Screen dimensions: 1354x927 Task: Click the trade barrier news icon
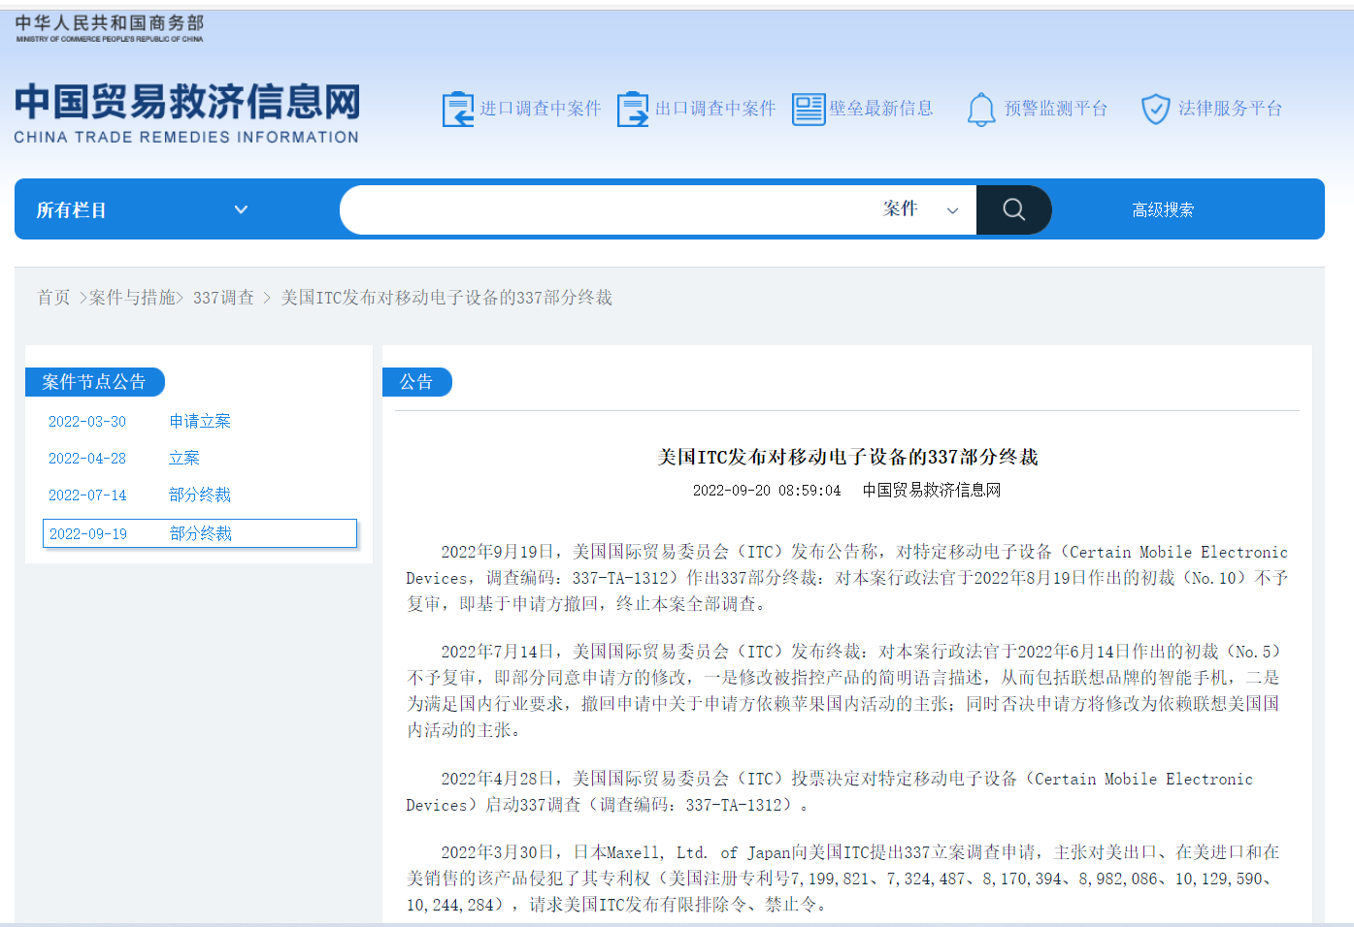tap(809, 109)
